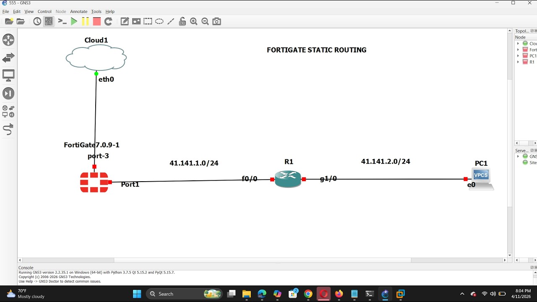Open the Annotate menu
This screenshot has width=537, height=302.
78,11
